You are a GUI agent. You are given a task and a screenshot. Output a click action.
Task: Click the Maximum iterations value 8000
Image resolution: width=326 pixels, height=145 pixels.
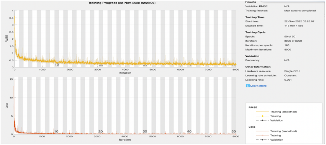[288, 49]
